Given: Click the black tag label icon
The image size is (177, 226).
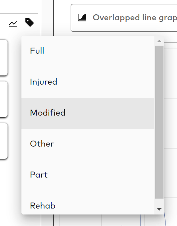Looking at the screenshot, I should click(x=29, y=22).
